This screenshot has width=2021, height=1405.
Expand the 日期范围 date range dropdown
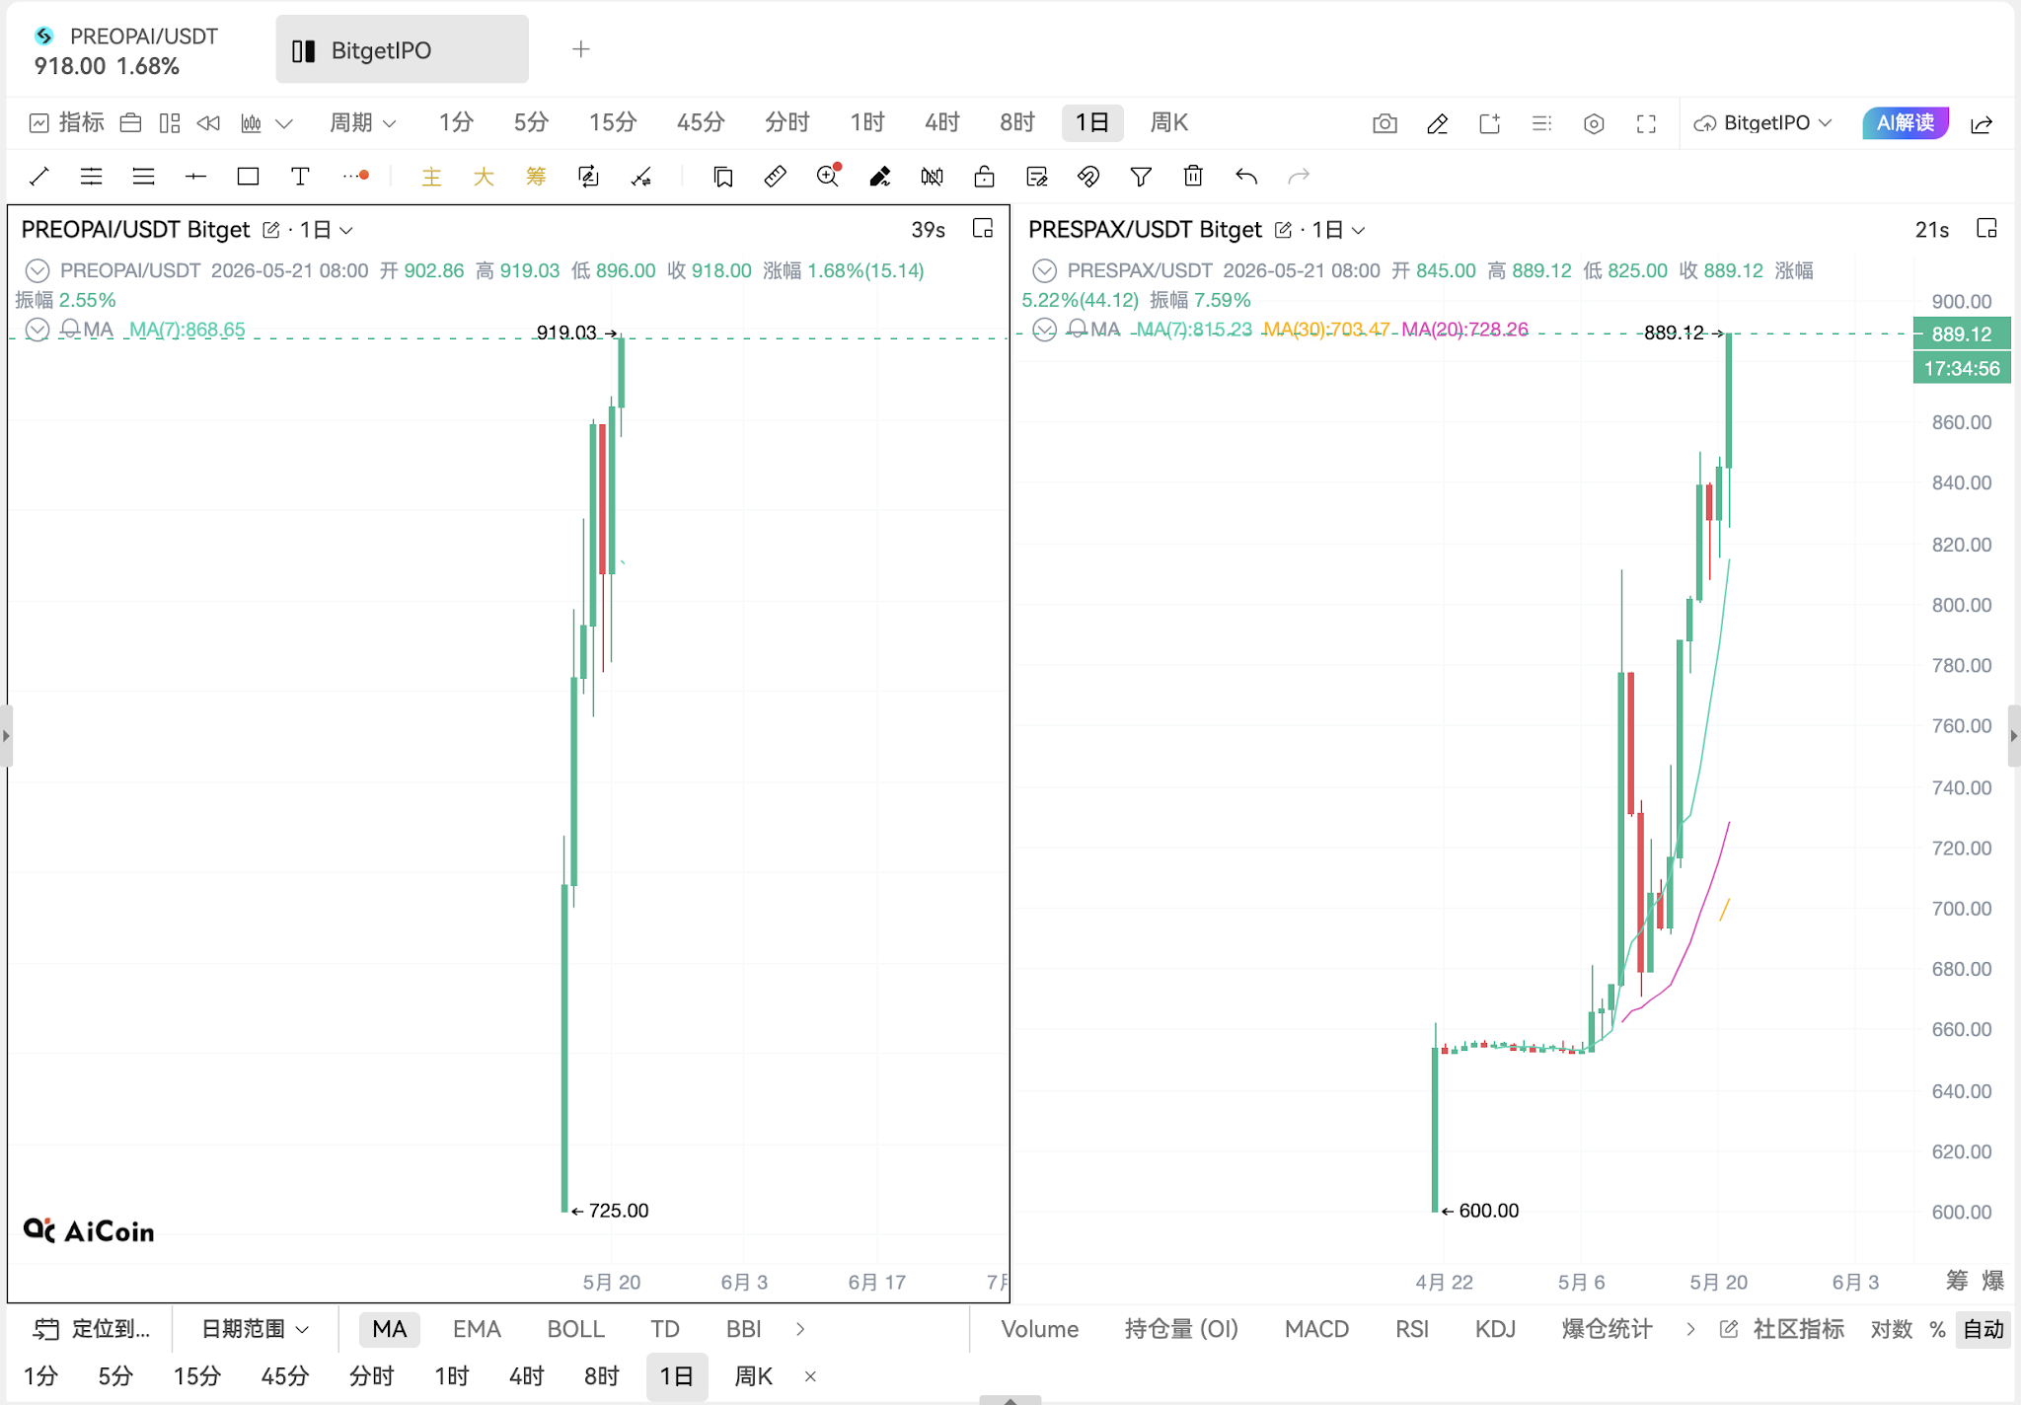pos(256,1329)
